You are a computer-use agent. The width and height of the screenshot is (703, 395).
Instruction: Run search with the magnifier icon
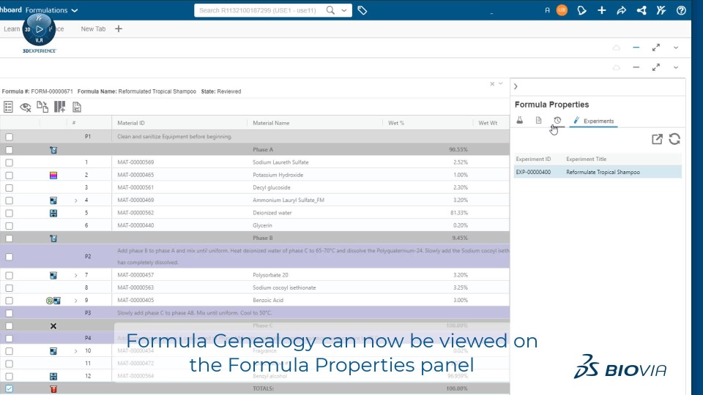[330, 10]
